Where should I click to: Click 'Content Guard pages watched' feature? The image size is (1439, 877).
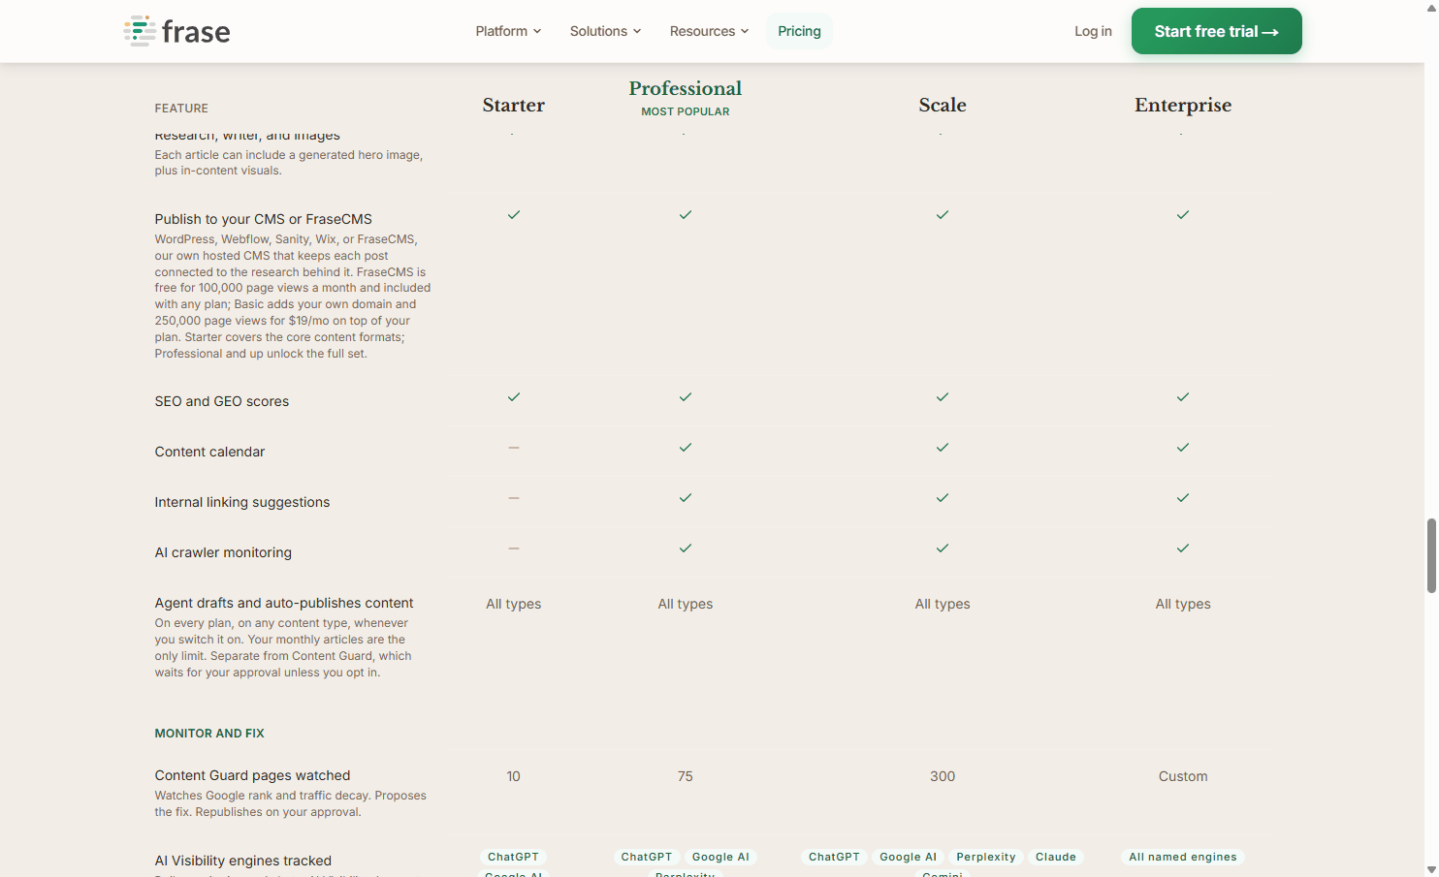[252, 775]
